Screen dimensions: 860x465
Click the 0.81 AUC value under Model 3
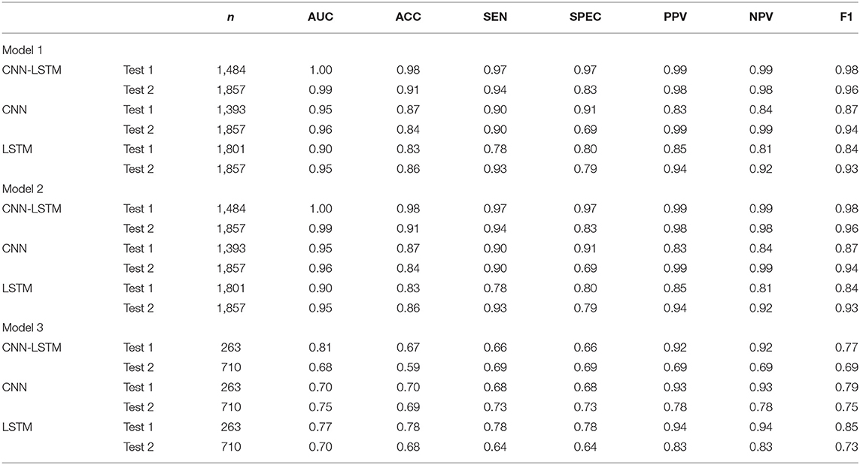321,347
